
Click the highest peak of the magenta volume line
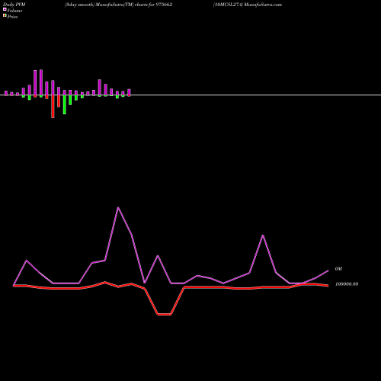point(118,208)
